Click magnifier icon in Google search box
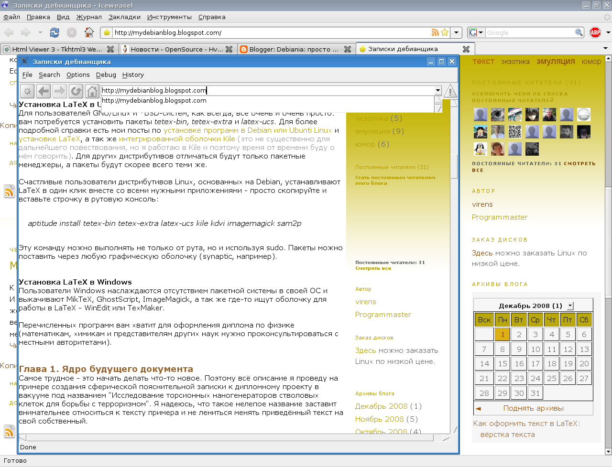This screenshot has width=612, height=467. pos(579,32)
